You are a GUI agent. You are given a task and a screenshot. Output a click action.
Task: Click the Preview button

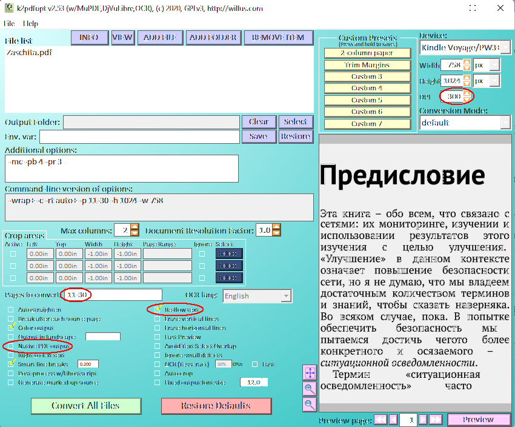tap(479, 420)
